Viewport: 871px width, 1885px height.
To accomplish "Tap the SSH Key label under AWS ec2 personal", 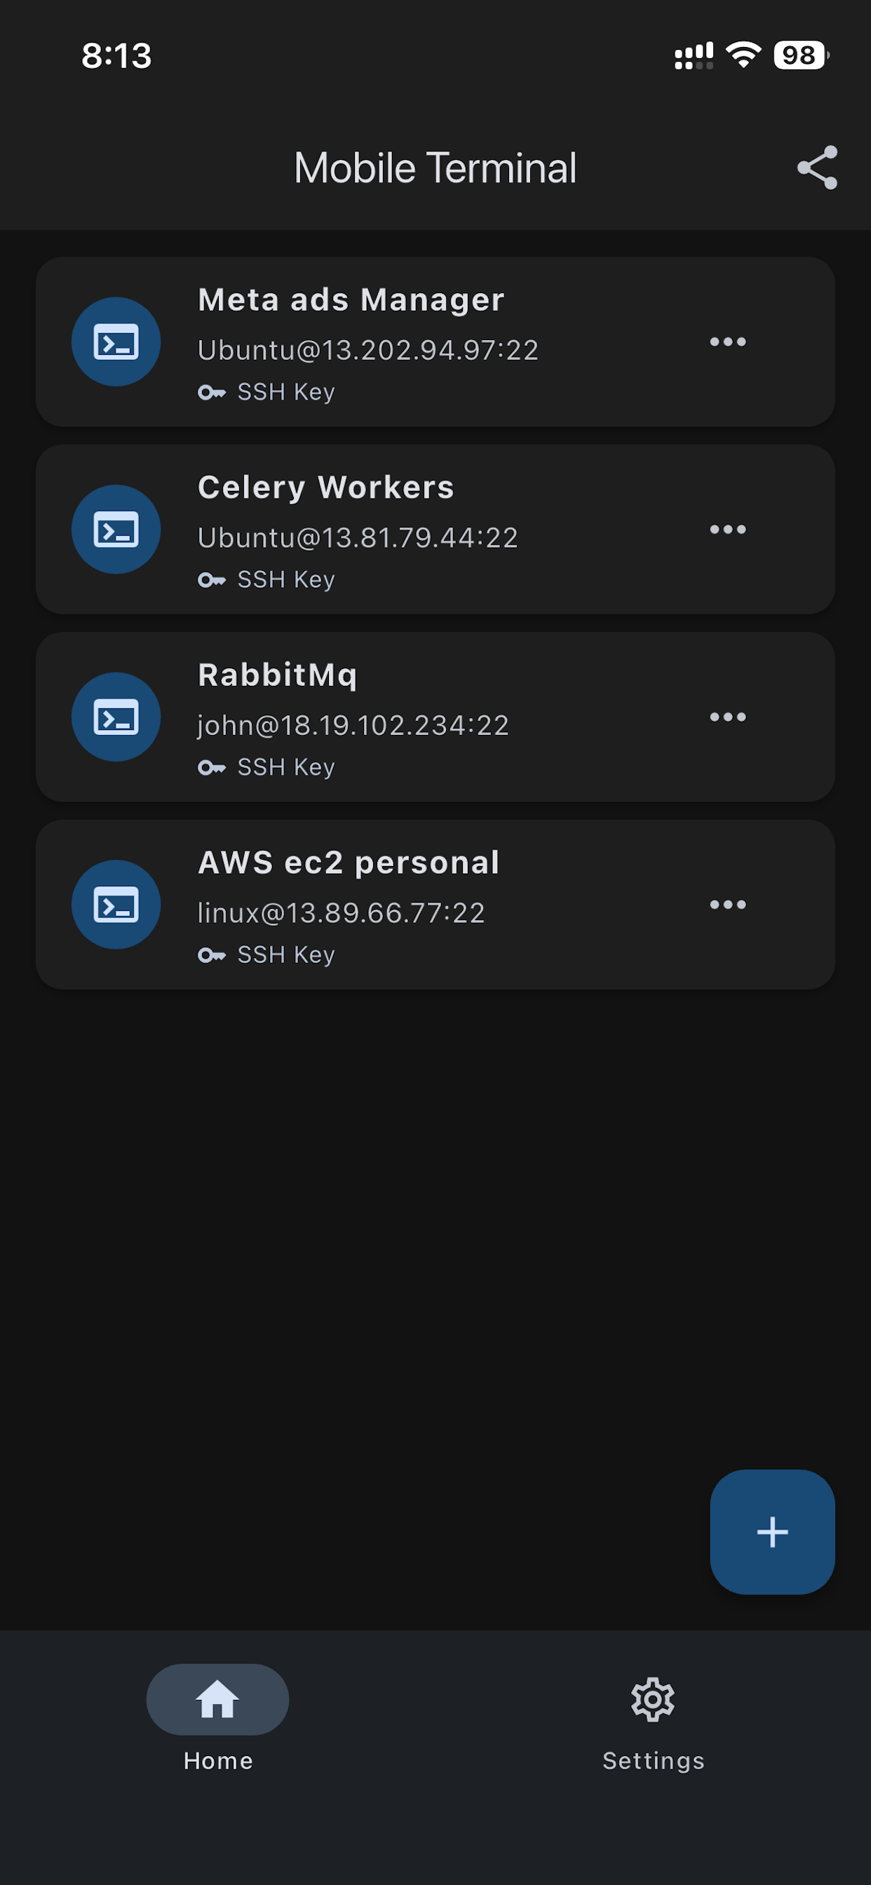I will coord(285,954).
